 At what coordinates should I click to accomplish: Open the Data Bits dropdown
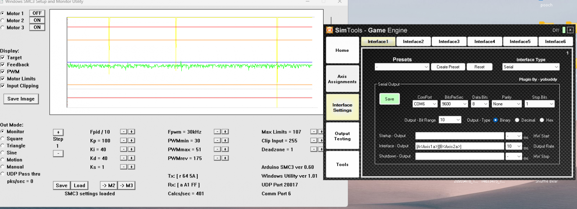click(x=480, y=104)
